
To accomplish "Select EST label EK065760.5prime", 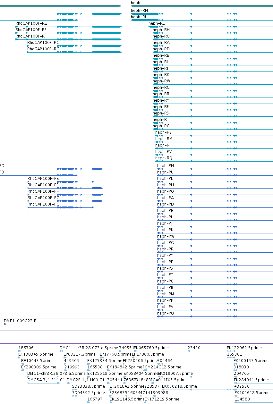I will pos(151,348).
